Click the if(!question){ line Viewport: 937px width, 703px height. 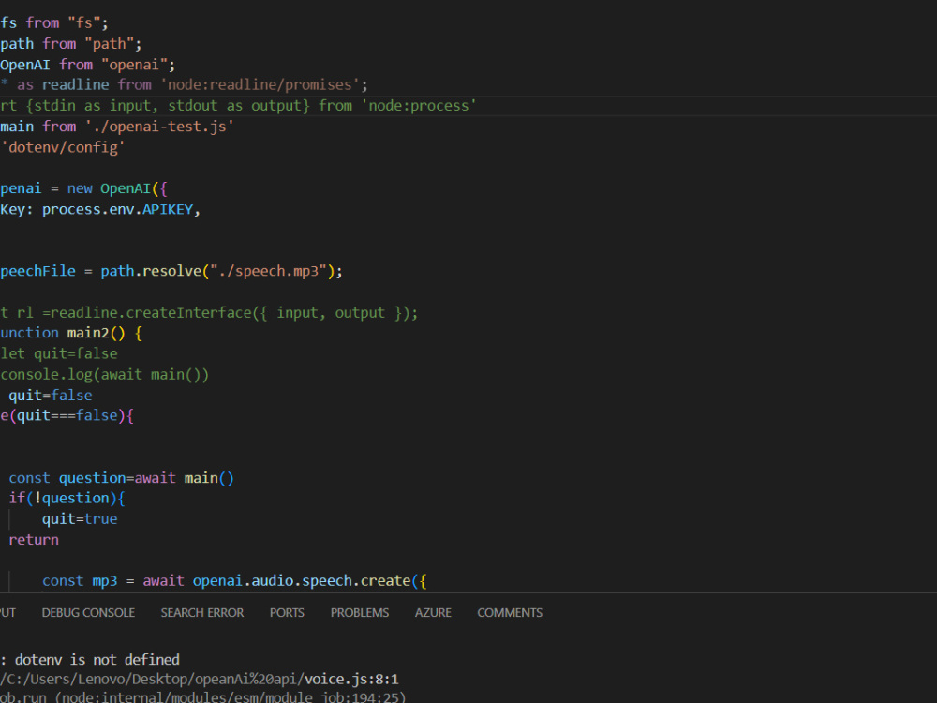pos(67,498)
